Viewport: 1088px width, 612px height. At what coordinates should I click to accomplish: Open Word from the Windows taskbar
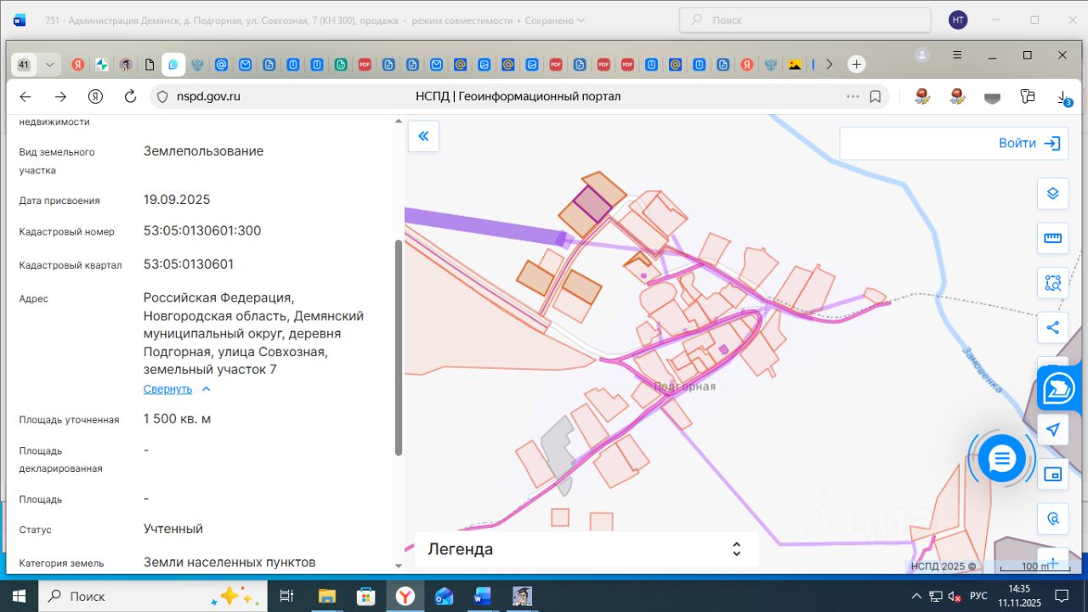482,596
